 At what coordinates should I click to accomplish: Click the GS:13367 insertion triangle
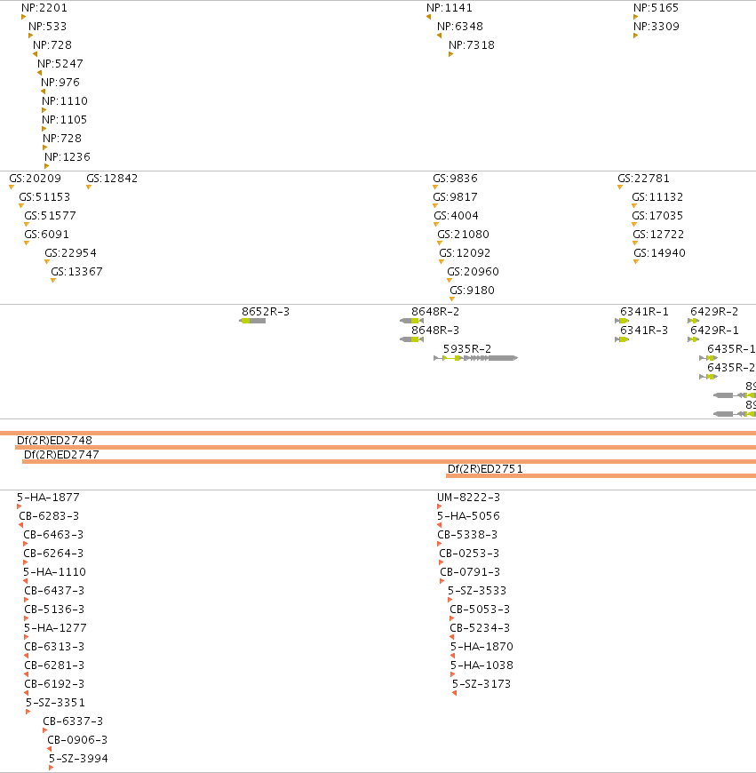click(x=53, y=281)
